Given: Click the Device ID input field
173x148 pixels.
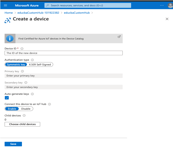Looking at the screenshot, I should click(x=64, y=53).
